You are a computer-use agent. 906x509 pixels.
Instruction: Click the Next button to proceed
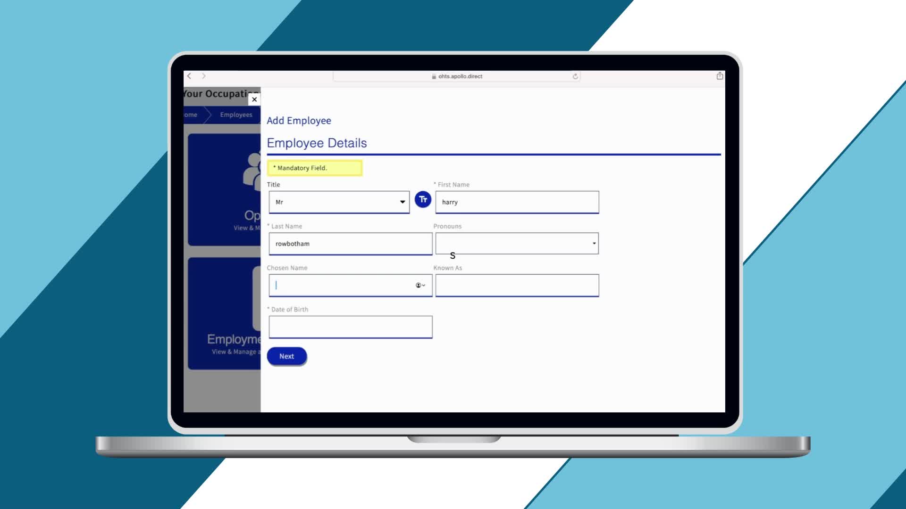tap(286, 355)
